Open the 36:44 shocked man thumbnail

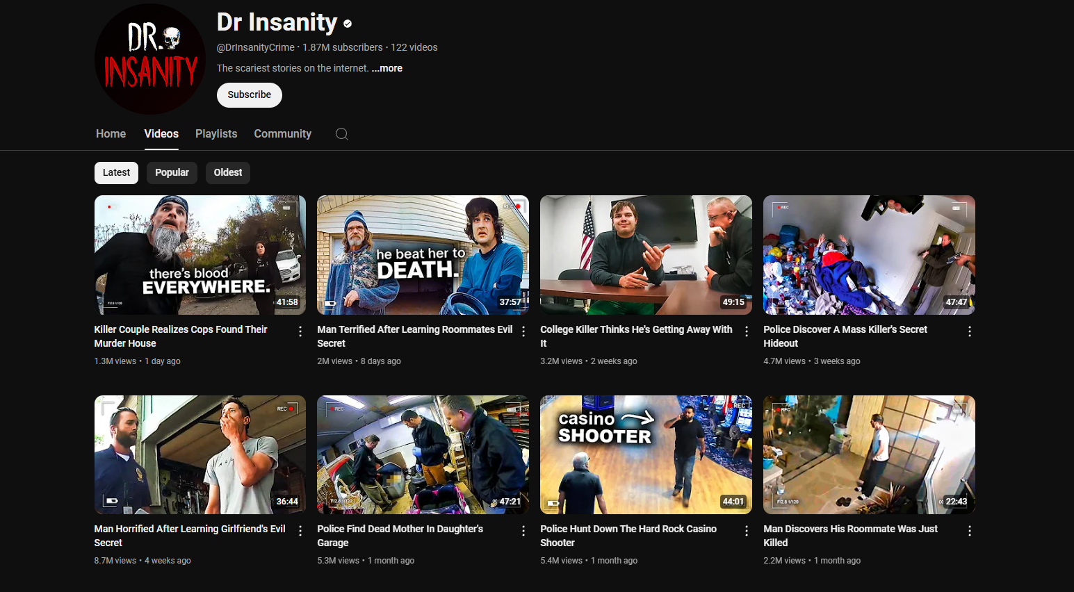[200, 455]
